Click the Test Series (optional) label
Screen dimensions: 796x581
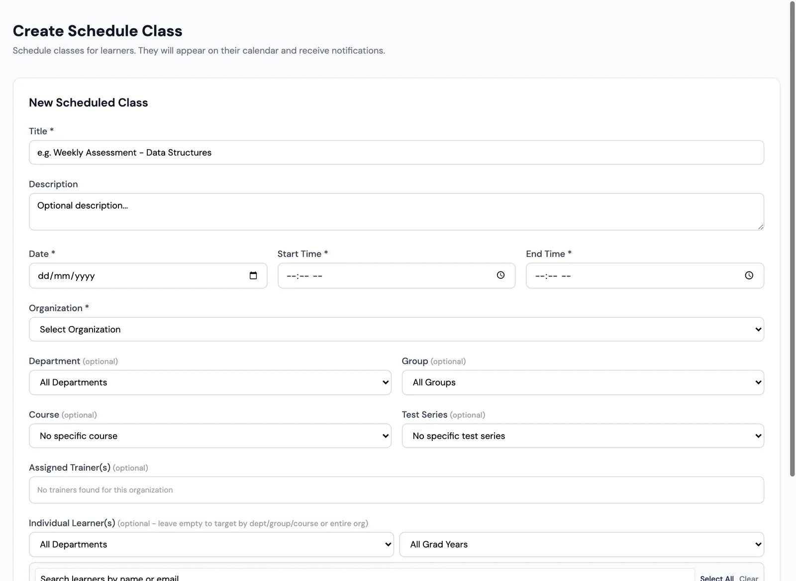tap(443, 415)
